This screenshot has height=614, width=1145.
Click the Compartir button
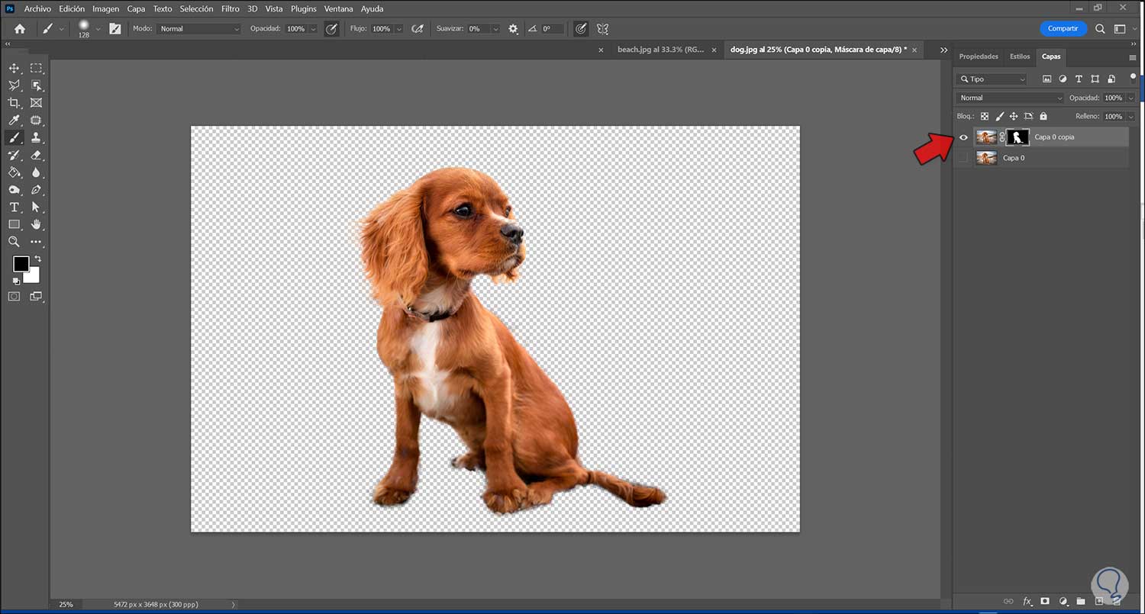pyautogui.click(x=1063, y=28)
